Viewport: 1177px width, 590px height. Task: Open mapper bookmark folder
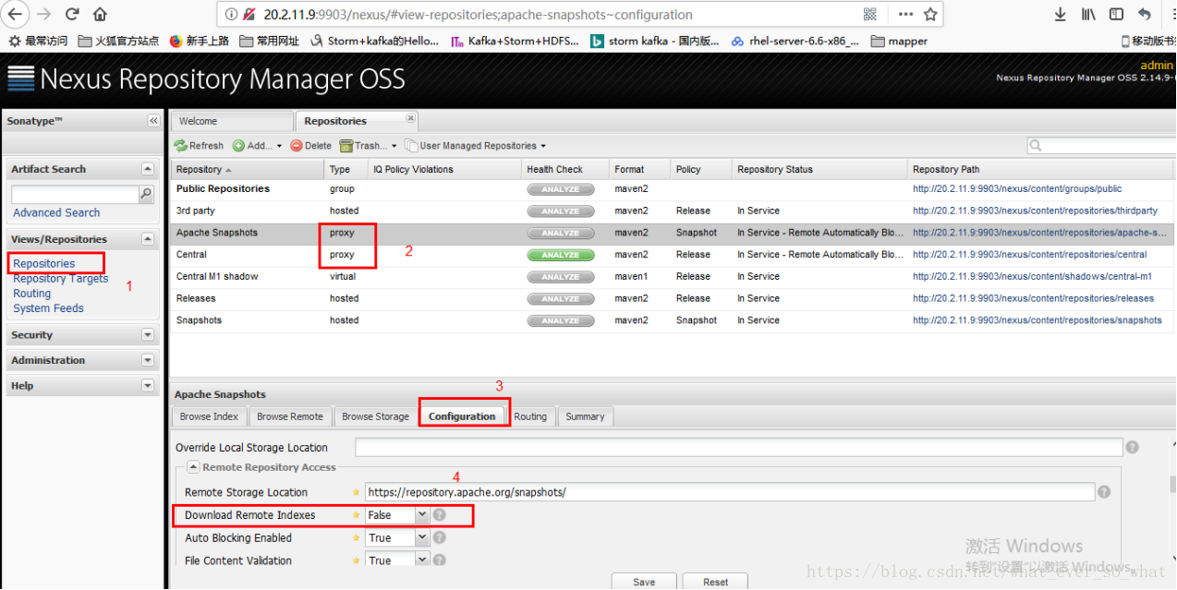[899, 41]
